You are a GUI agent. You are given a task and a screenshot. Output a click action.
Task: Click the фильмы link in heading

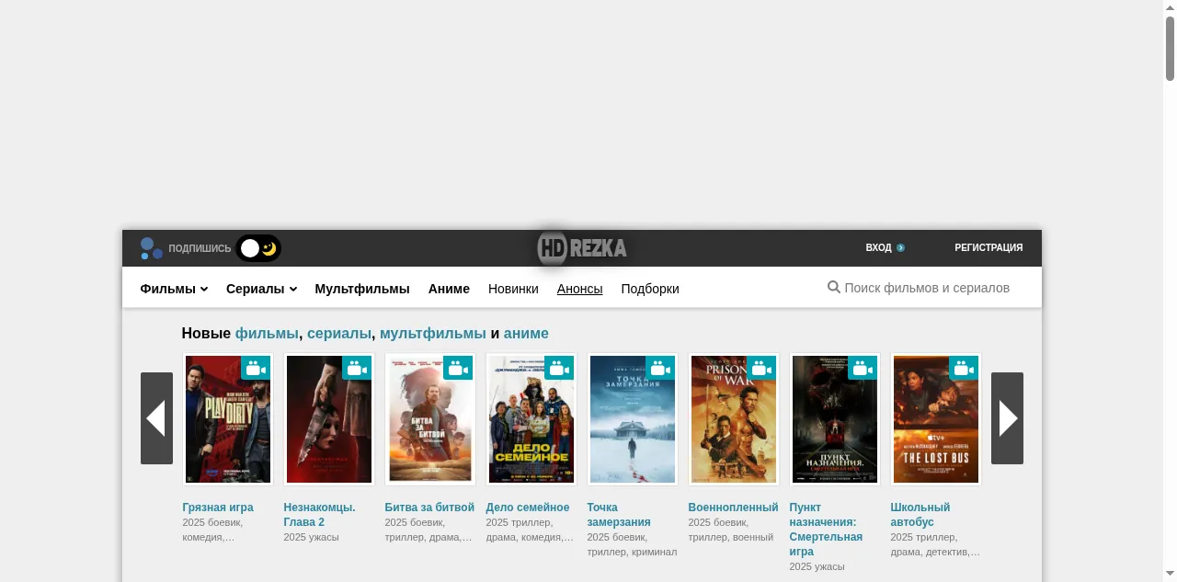tap(267, 334)
